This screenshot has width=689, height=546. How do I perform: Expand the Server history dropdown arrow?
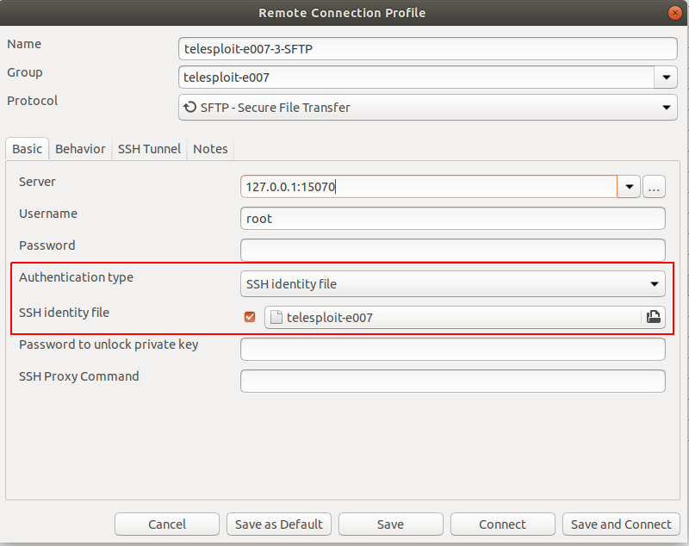pyautogui.click(x=629, y=187)
